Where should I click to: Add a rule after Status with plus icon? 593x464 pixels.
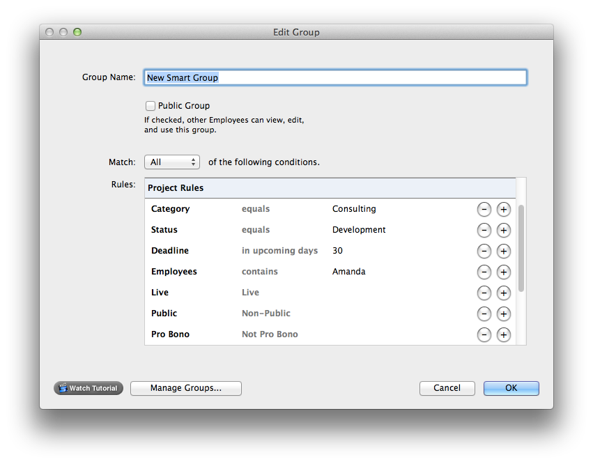pyautogui.click(x=503, y=230)
